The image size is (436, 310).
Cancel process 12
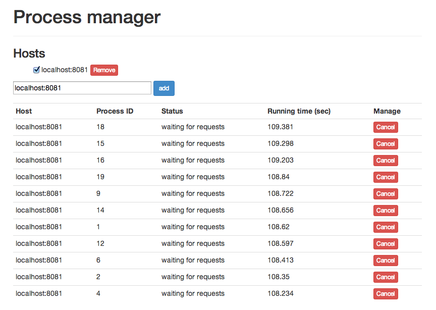(x=386, y=243)
